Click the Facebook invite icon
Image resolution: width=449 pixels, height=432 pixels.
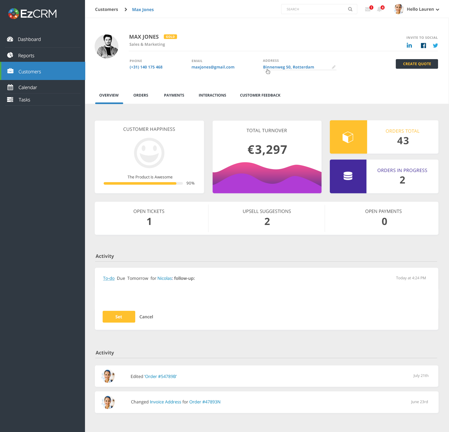click(423, 45)
